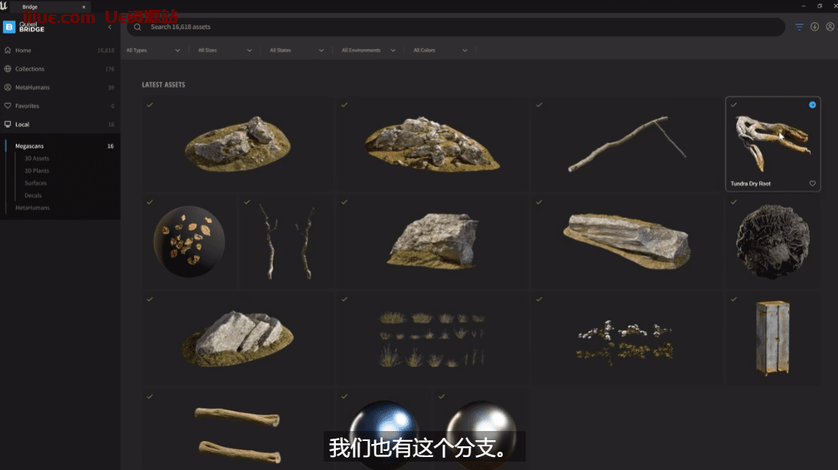This screenshot has height=470, width=838.
Task: Open the All Colors filter dropdown
Action: [440, 50]
